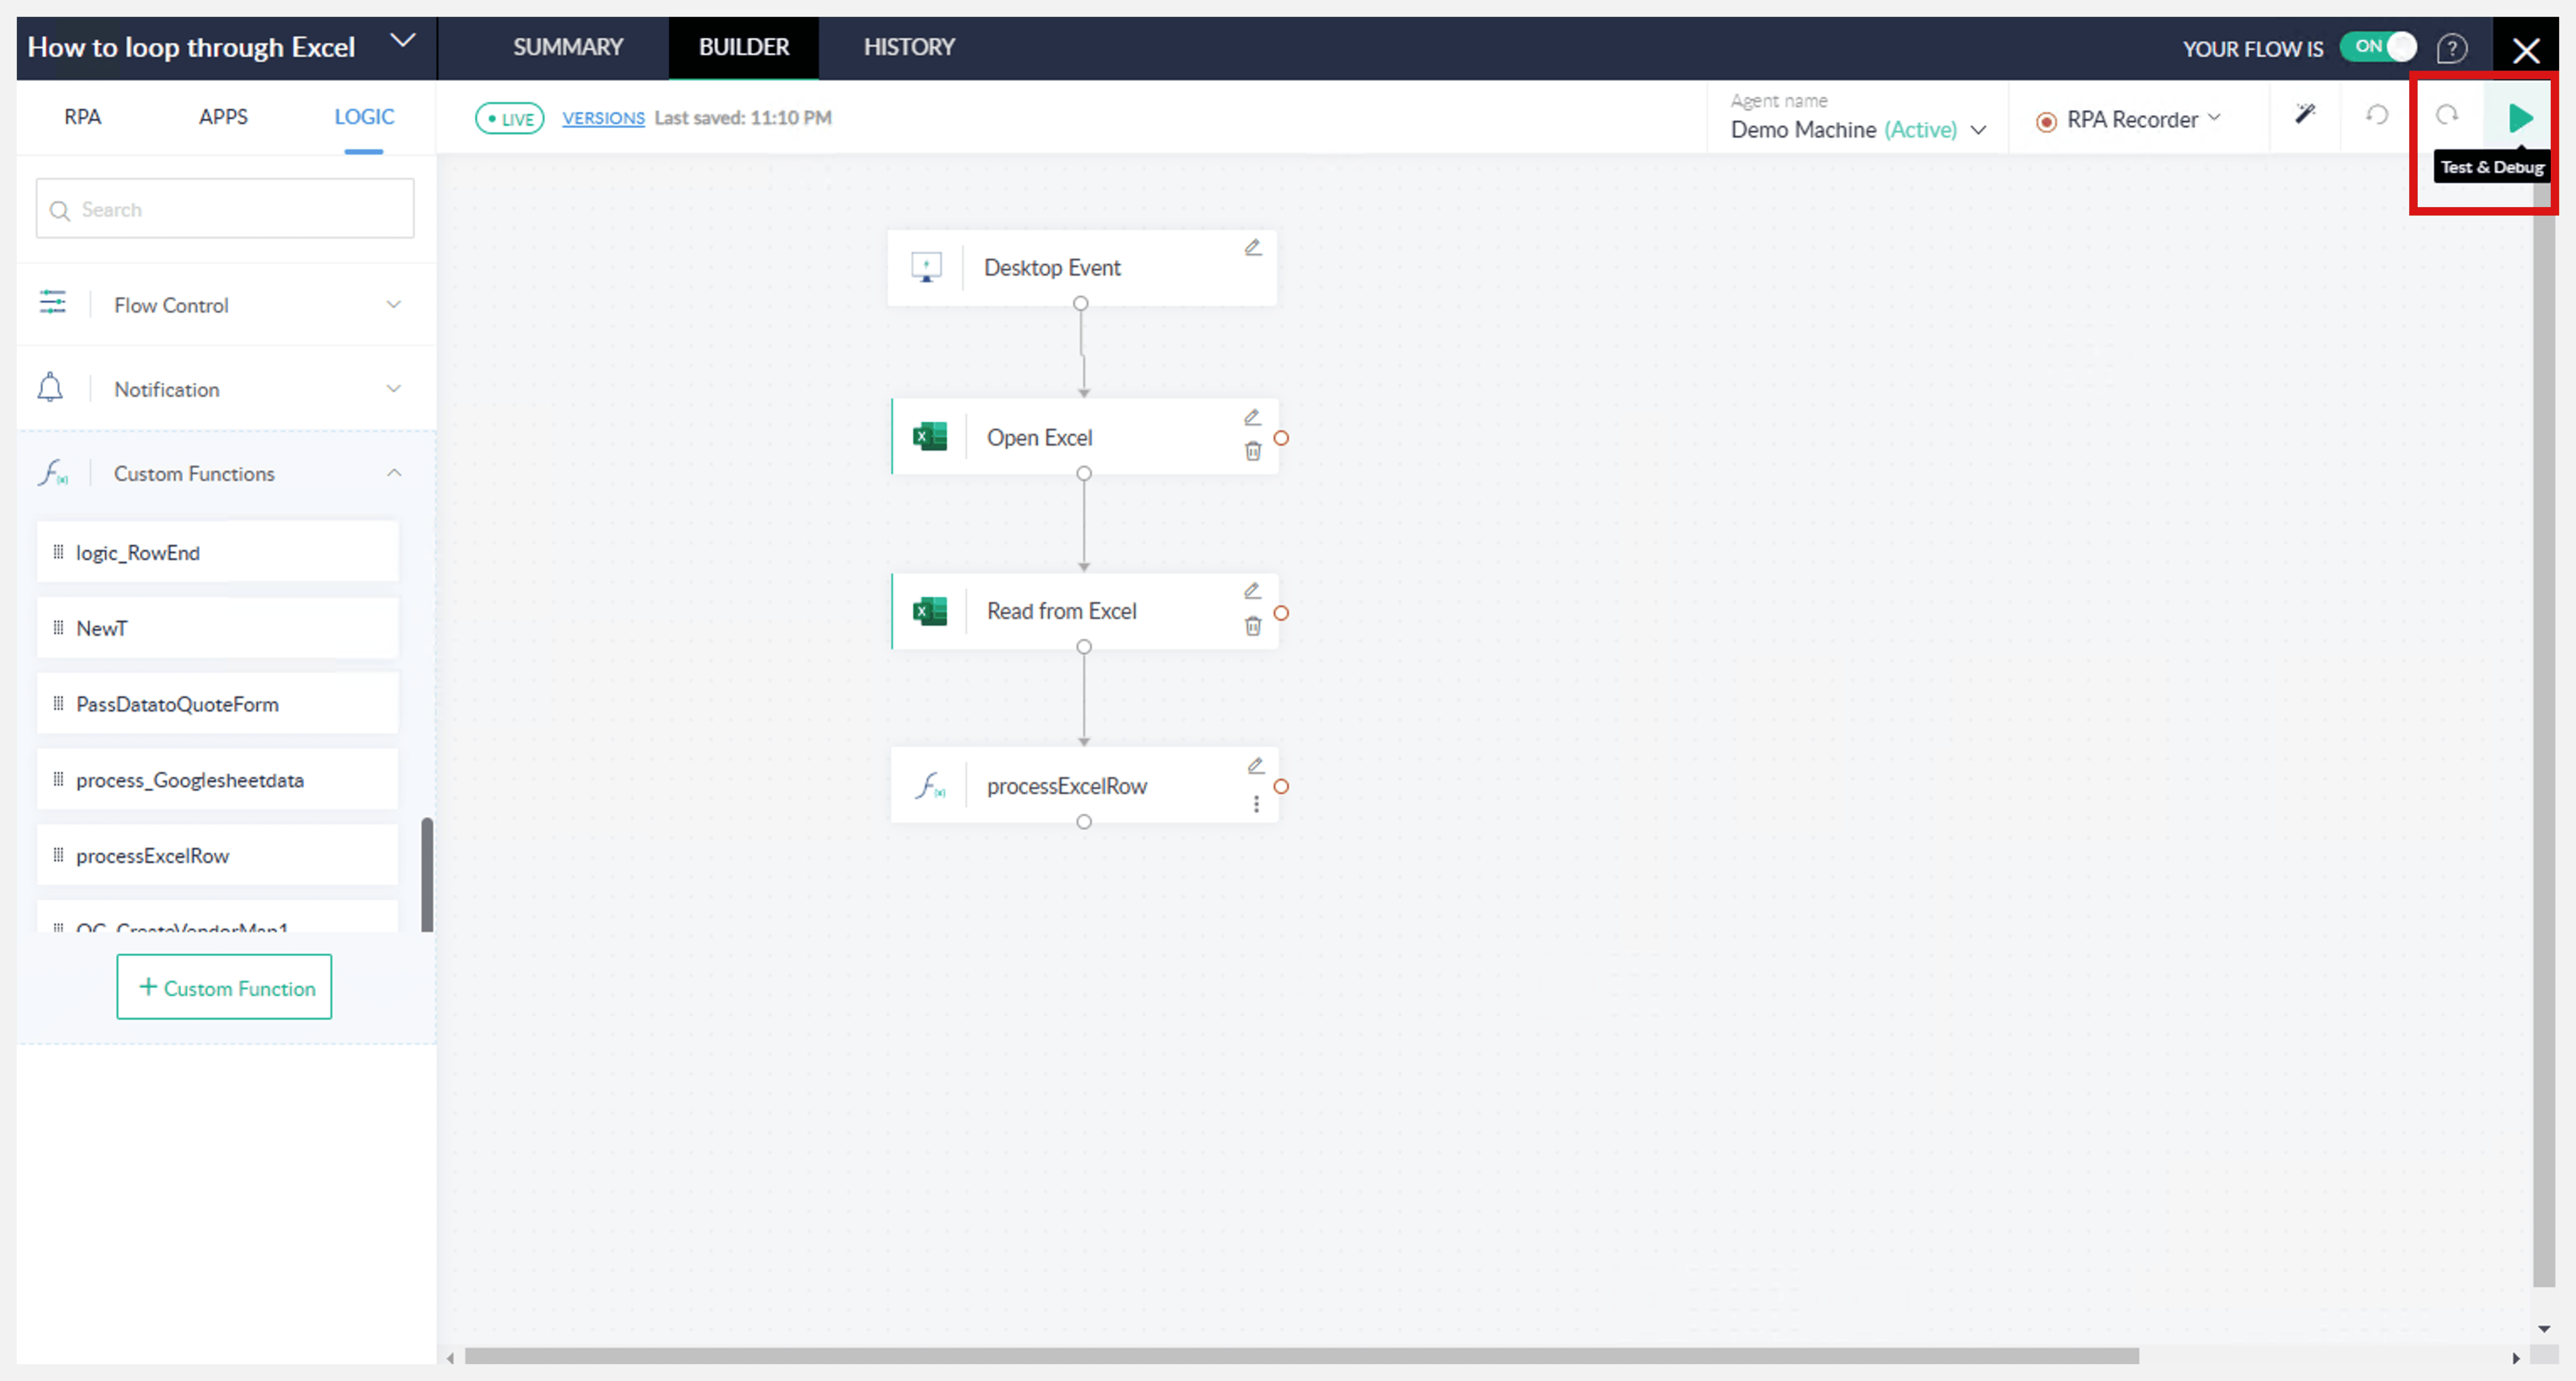Click the magic wand icon in toolbar
Image resolution: width=2576 pixels, height=1381 pixels.
coord(2304,115)
